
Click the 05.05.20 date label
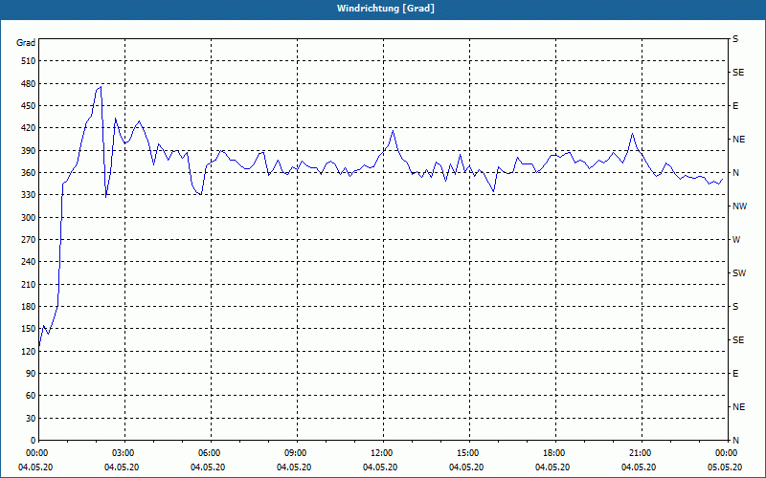click(725, 467)
